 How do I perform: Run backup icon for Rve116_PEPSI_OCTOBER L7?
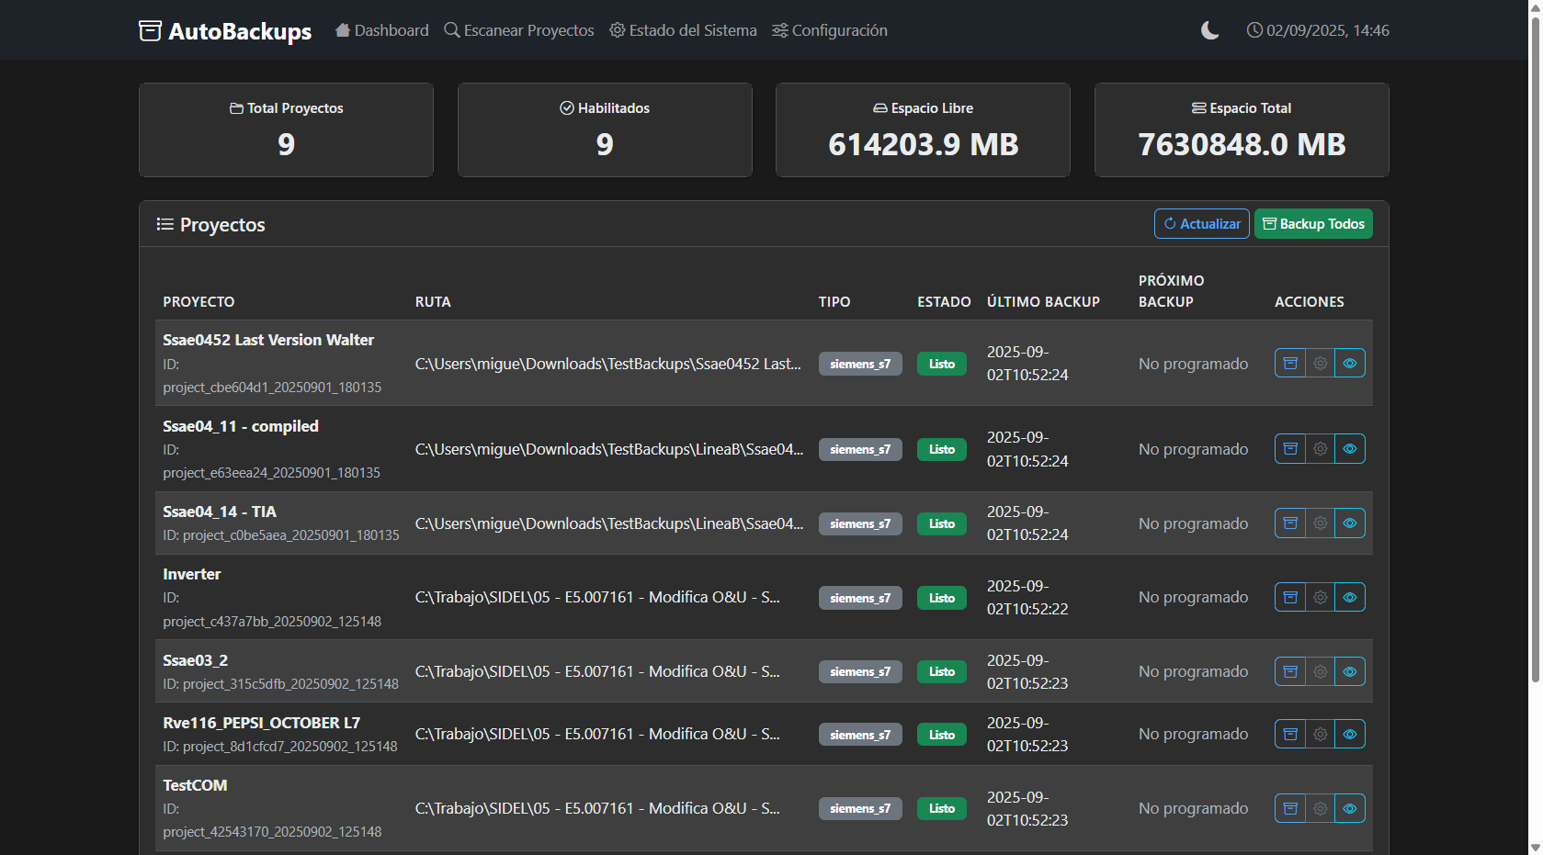pyautogui.click(x=1290, y=734)
